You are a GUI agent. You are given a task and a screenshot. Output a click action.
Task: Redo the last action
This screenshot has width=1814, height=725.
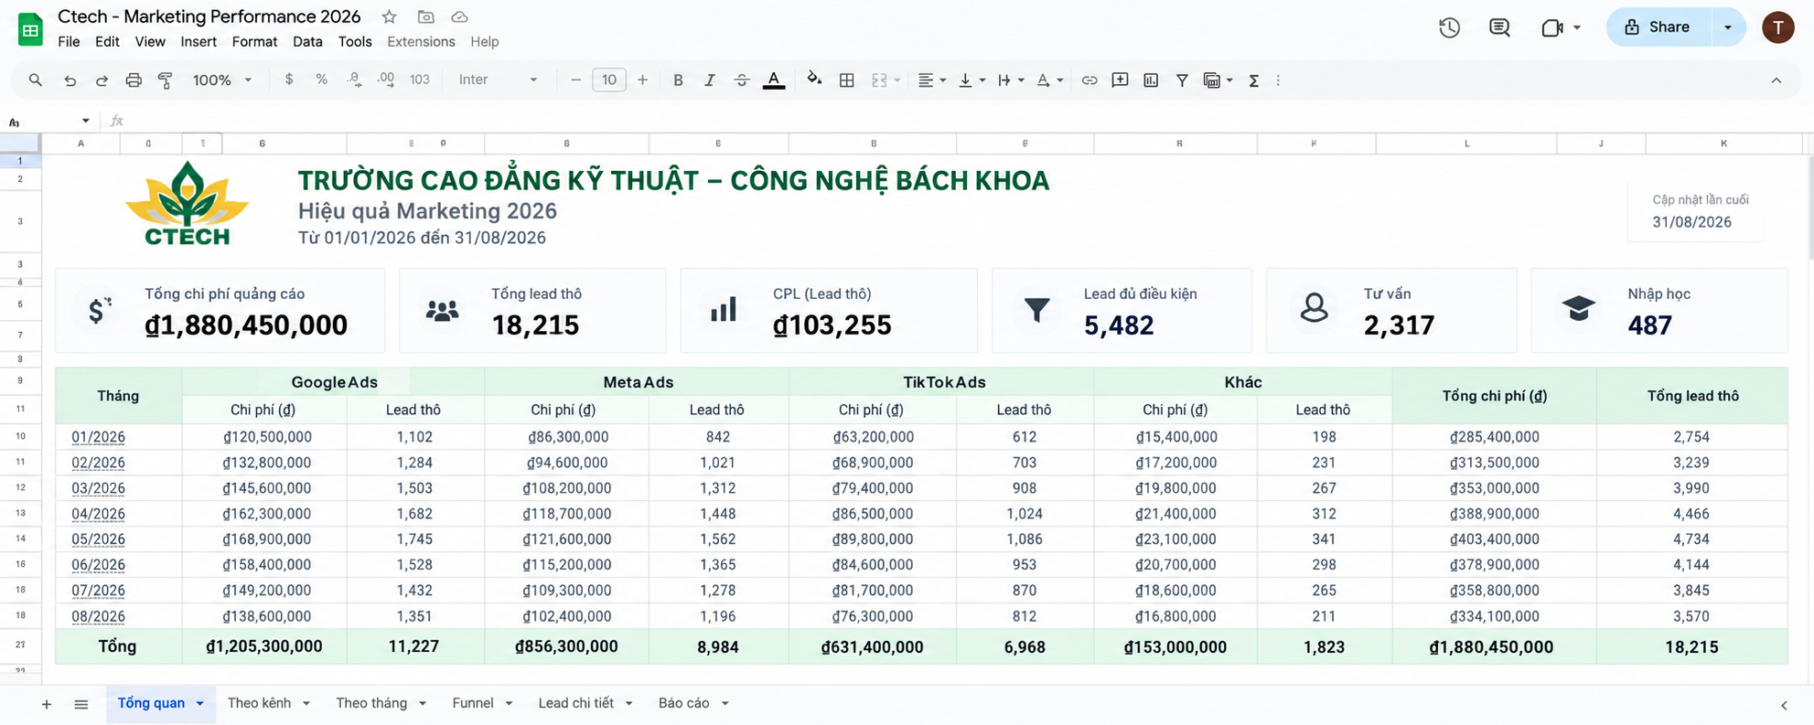pos(102,80)
